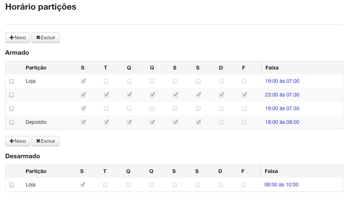The width and height of the screenshot is (349, 200).
Task: Toggle the first S checkbox in Desarmado Loja row
Action: 82,184
